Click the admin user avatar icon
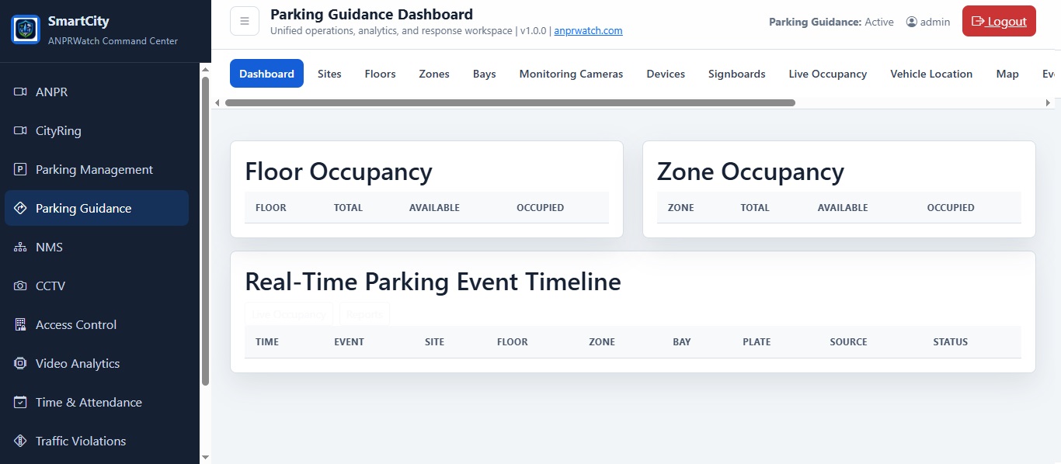The height and width of the screenshot is (464, 1061). click(912, 22)
